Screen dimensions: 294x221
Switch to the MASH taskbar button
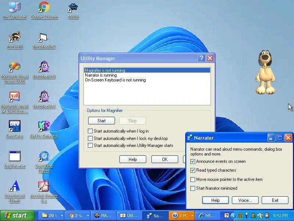tap(103, 215)
